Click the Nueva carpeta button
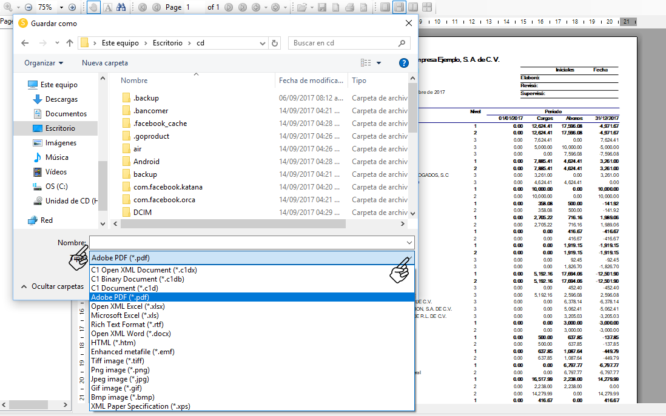Image resolution: width=666 pixels, height=416 pixels. click(105, 63)
